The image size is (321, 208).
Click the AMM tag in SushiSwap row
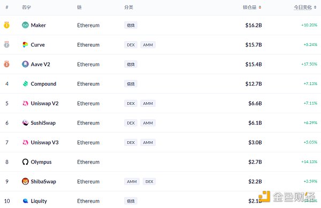pyautogui.click(x=148, y=123)
